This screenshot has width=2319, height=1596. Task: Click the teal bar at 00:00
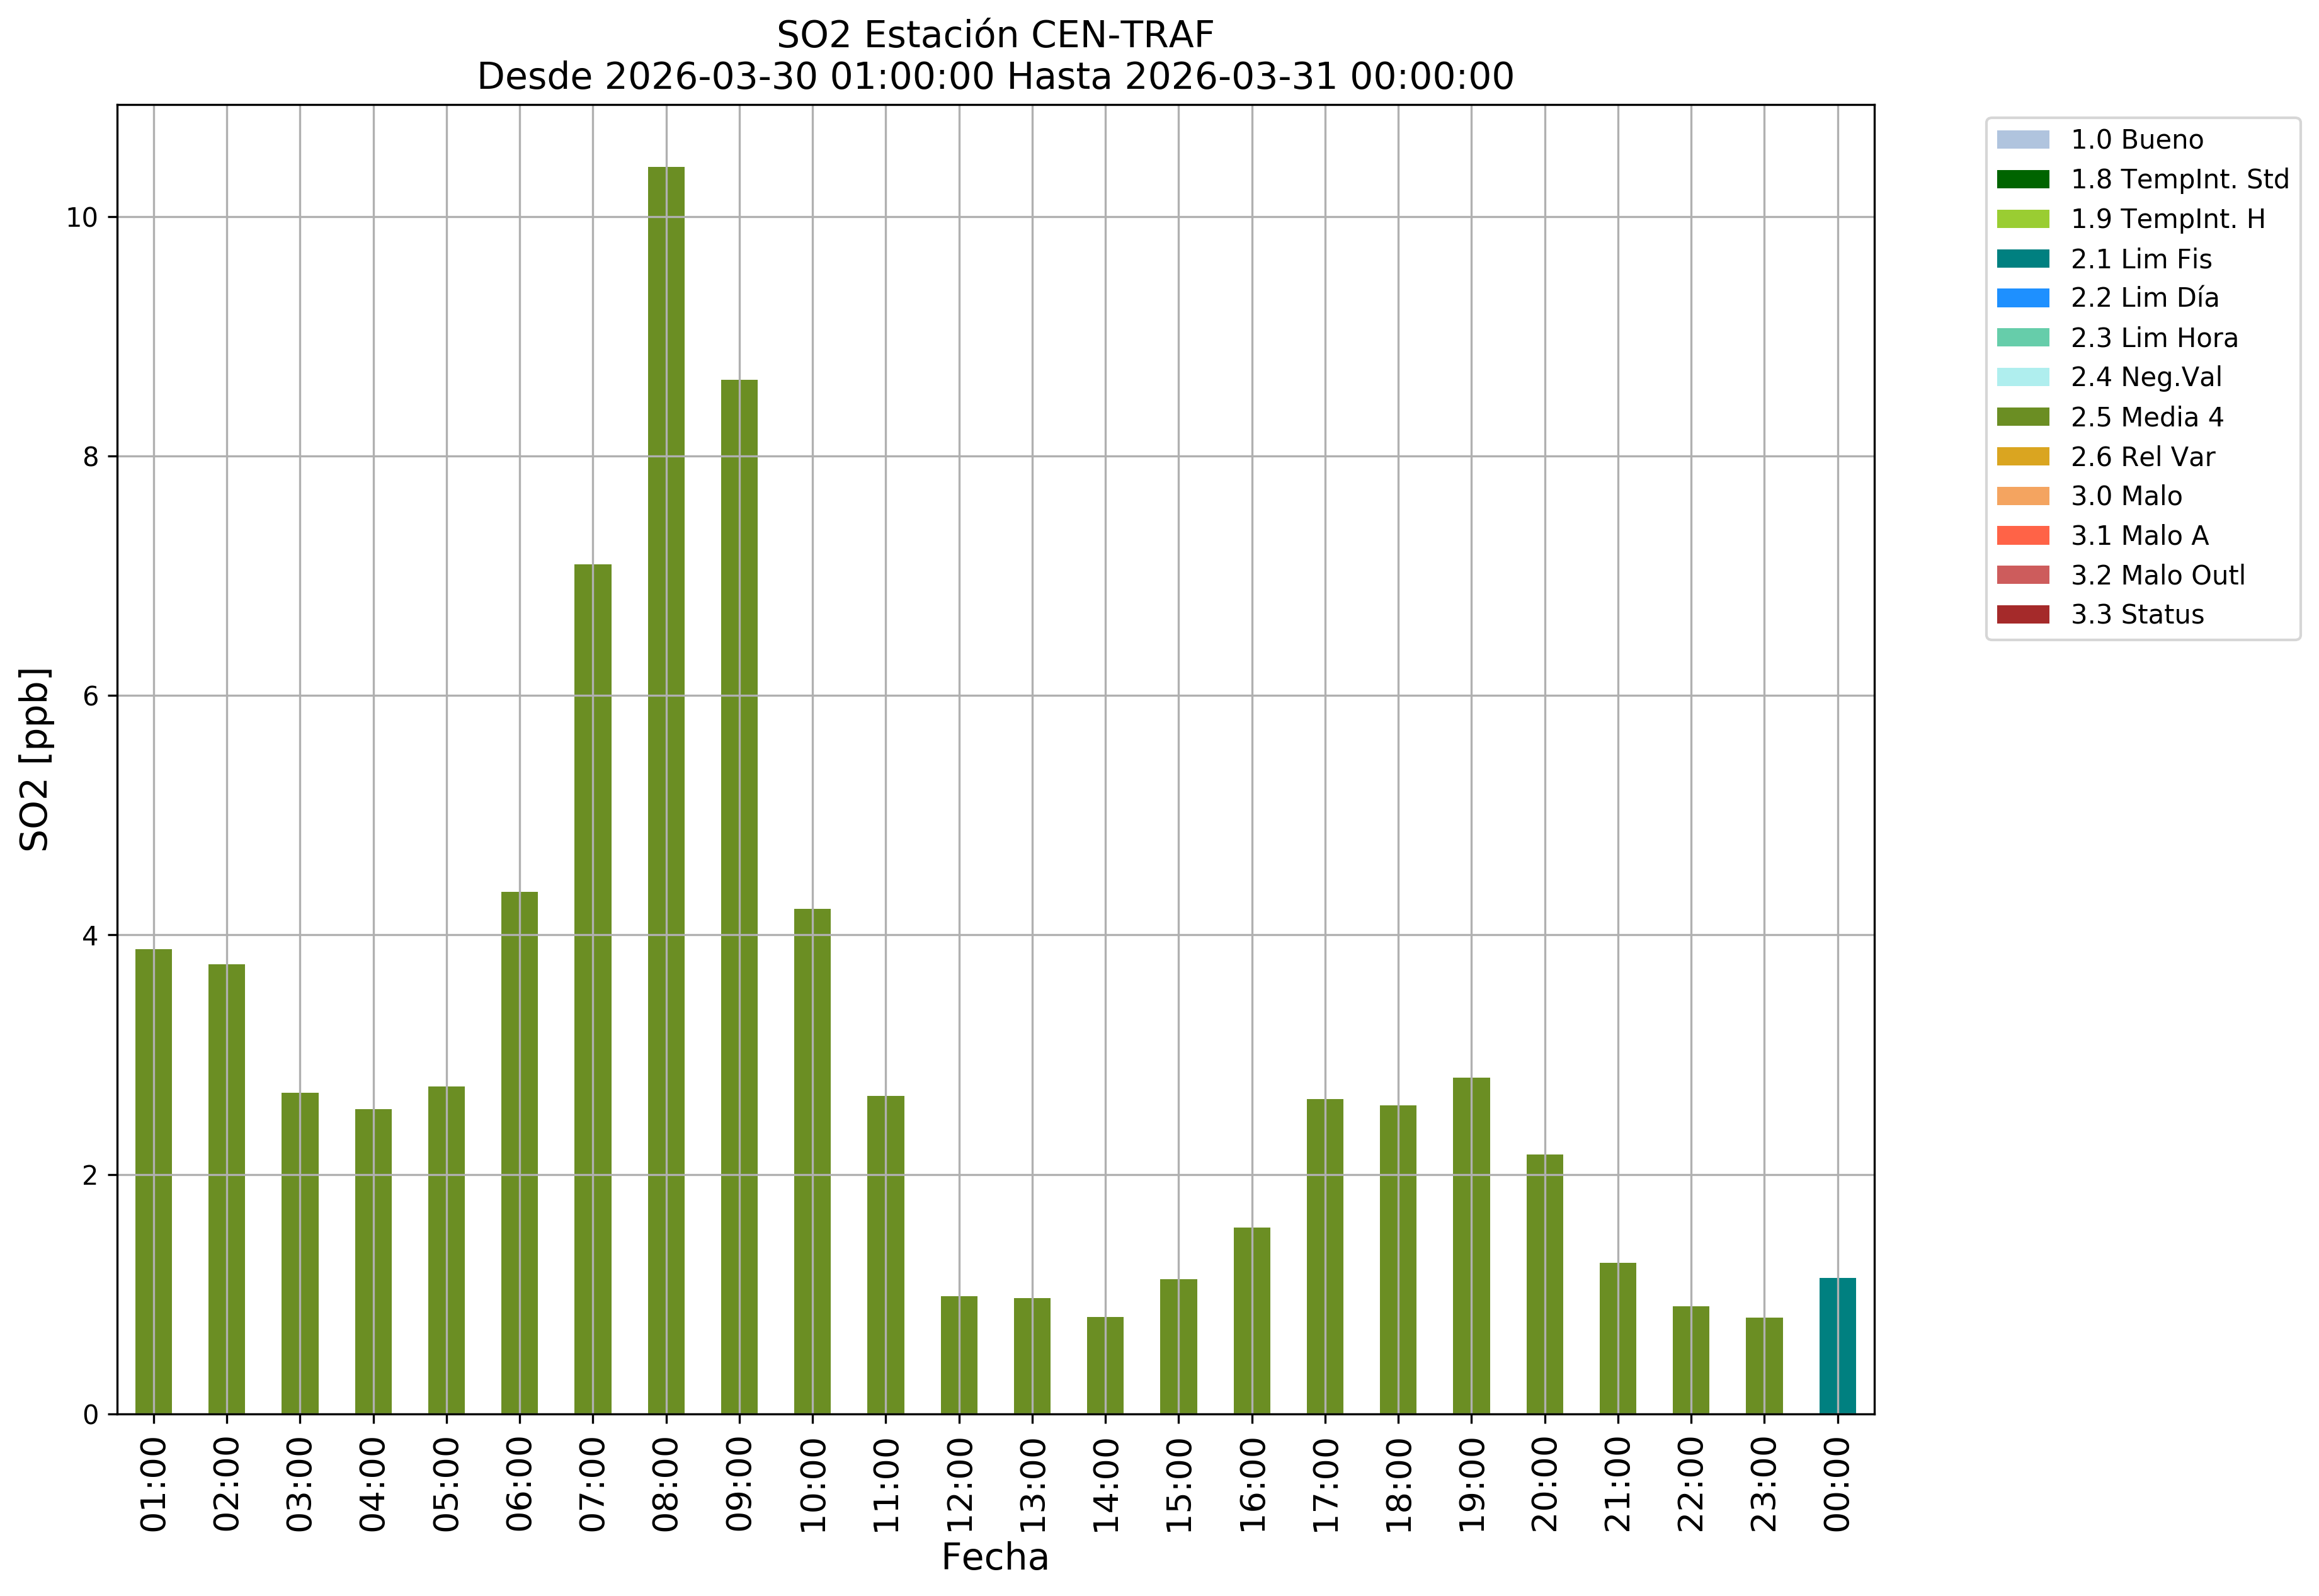(1837, 1346)
